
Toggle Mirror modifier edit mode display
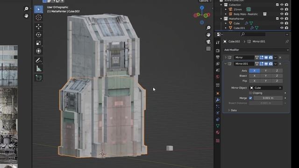[262, 57]
